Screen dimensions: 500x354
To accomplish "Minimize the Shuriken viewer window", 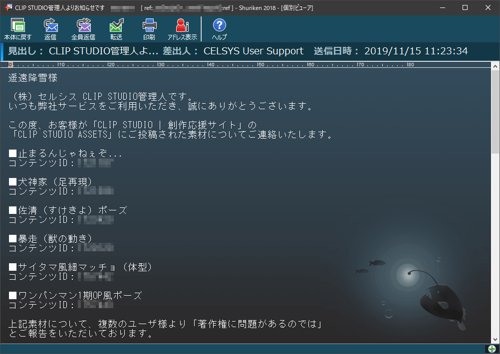I will (442, 7).
